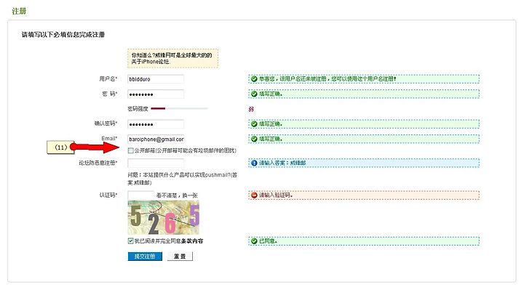
Task: Click green check icon on the Email status row
Action: pos(254,140)
